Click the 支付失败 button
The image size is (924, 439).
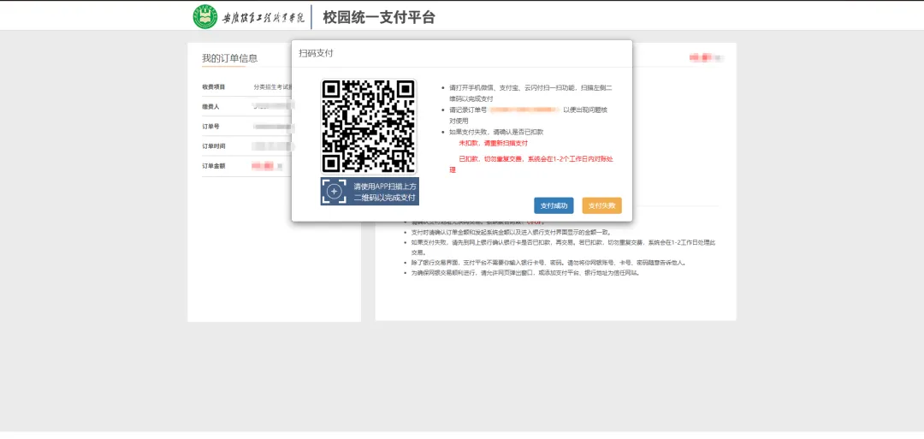coord(601,205)
